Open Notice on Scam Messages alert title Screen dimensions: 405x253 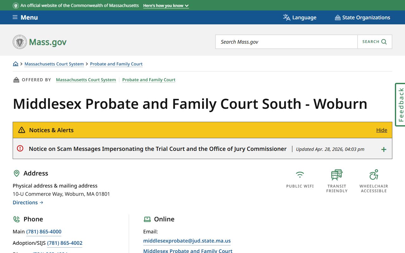(158, 149)
